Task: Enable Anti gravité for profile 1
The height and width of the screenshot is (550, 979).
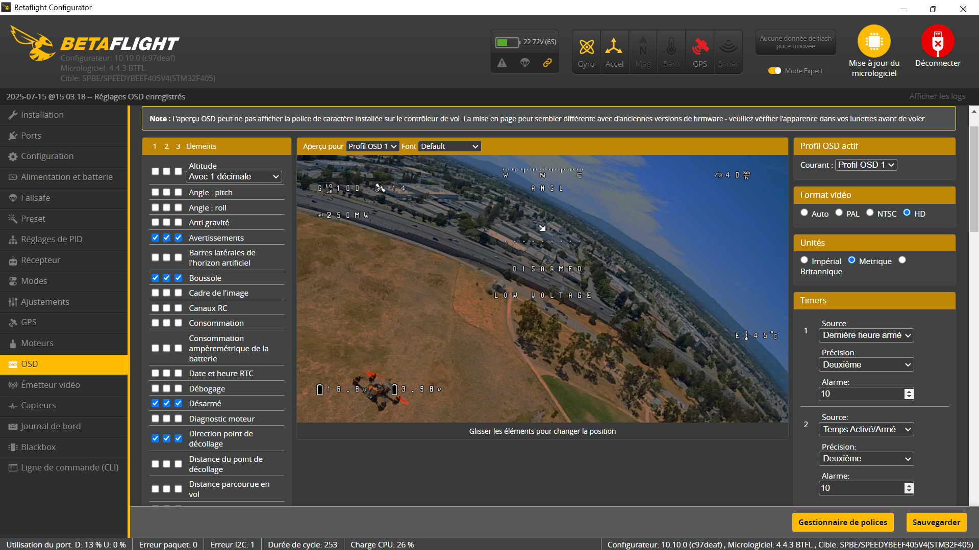Action: (x=155, y=222)
